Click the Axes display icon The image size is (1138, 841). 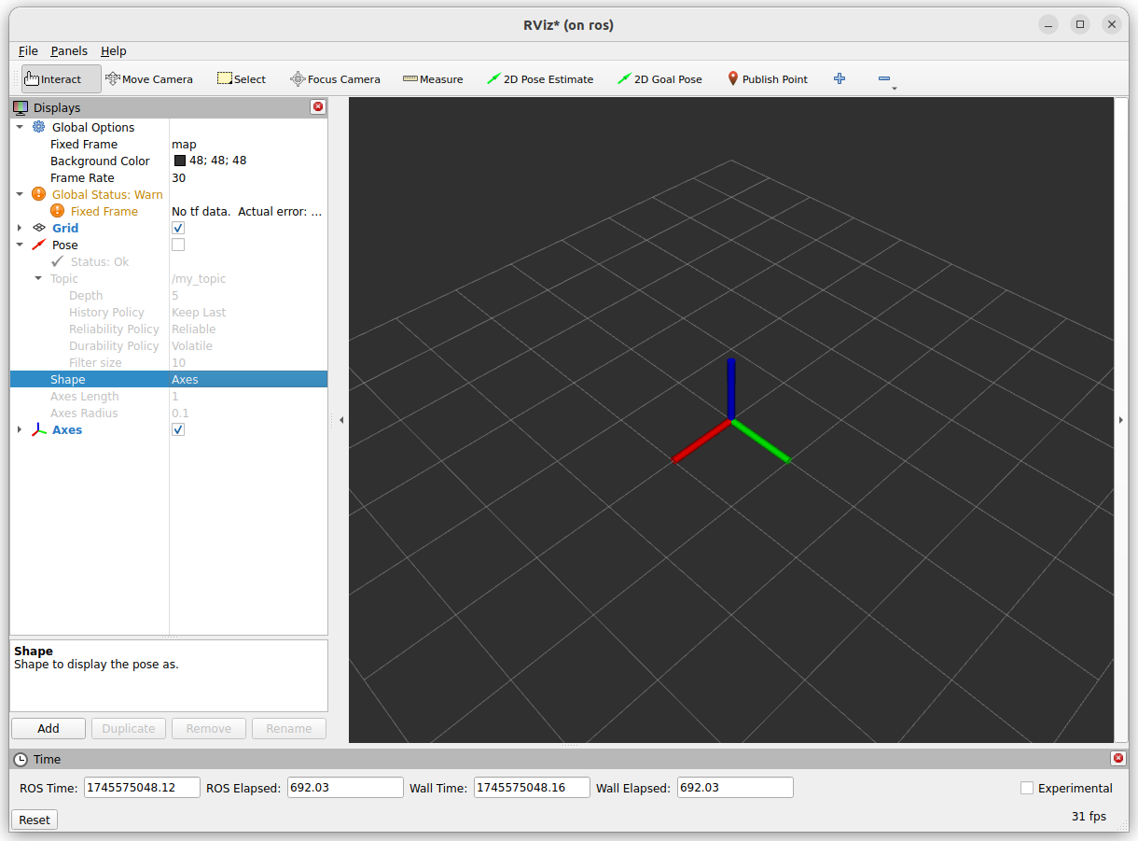tap(38, 429)
